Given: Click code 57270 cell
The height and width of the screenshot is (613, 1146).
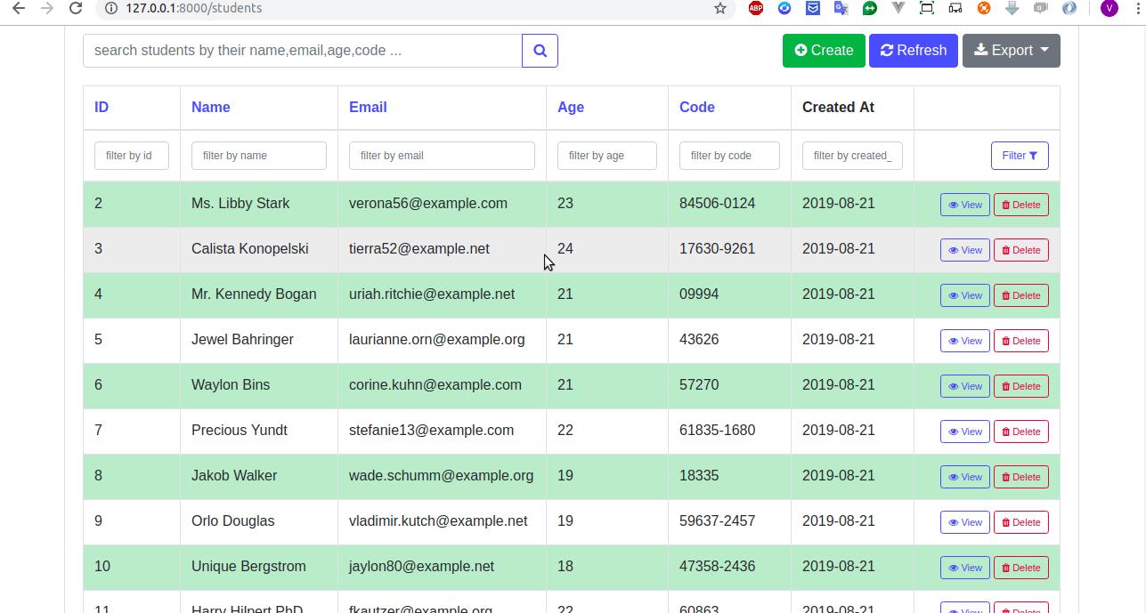Looking at the screenshot, I should coord(699,385).
